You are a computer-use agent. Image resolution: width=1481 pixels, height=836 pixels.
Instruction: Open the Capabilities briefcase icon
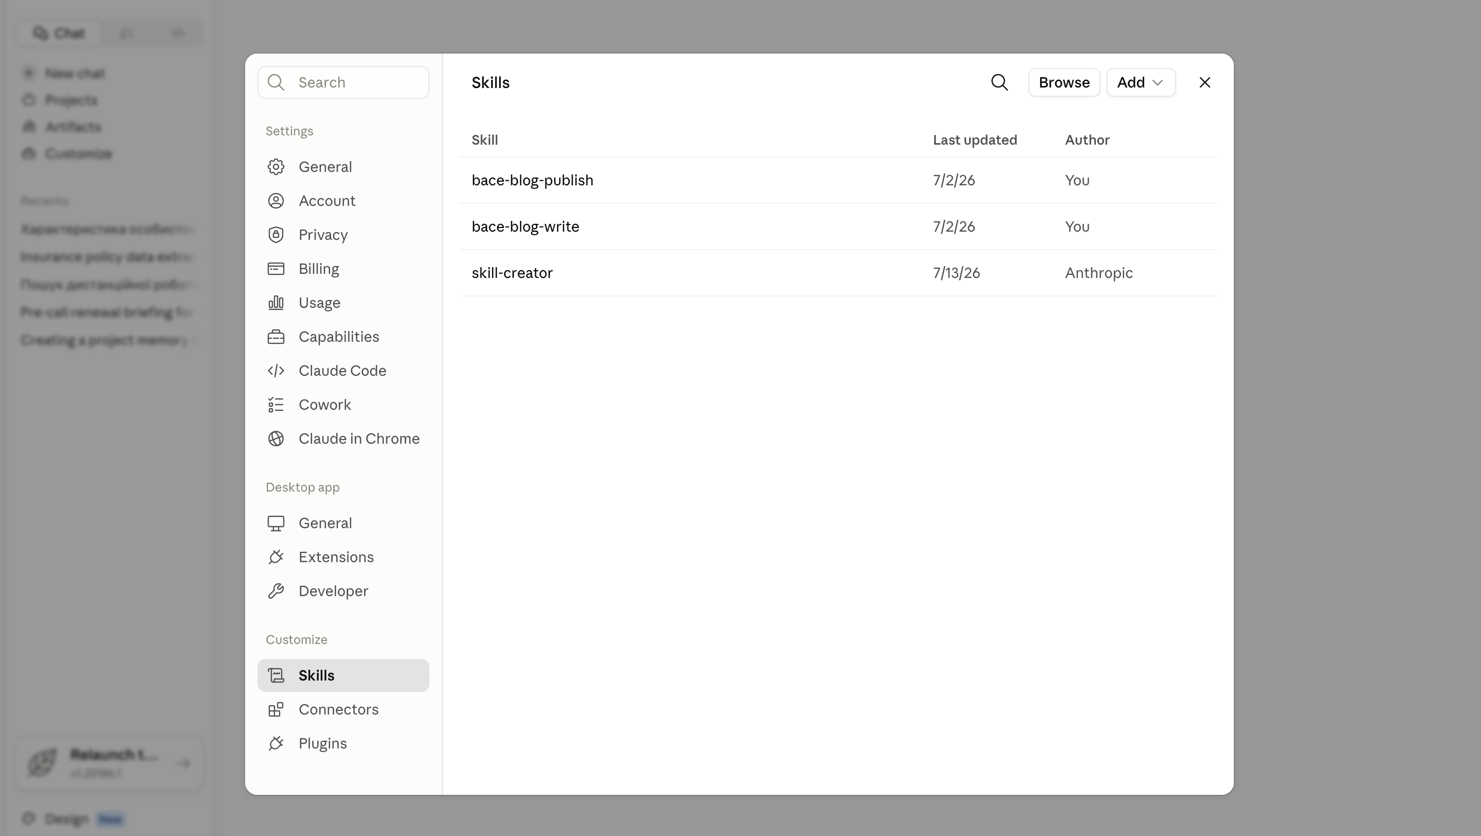click(x=276, y=336)
